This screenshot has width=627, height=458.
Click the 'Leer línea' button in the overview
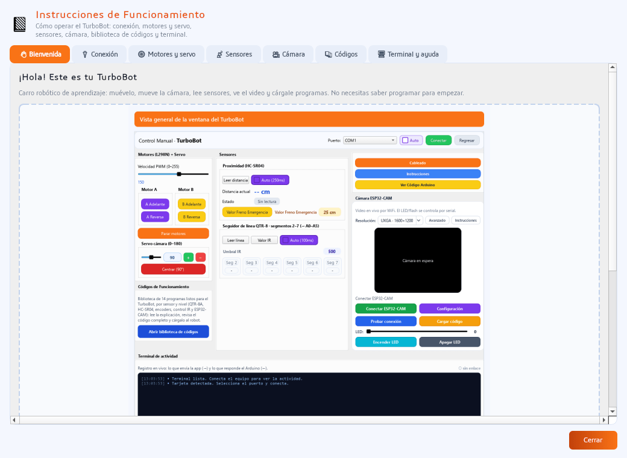click(x=236, y=240)
